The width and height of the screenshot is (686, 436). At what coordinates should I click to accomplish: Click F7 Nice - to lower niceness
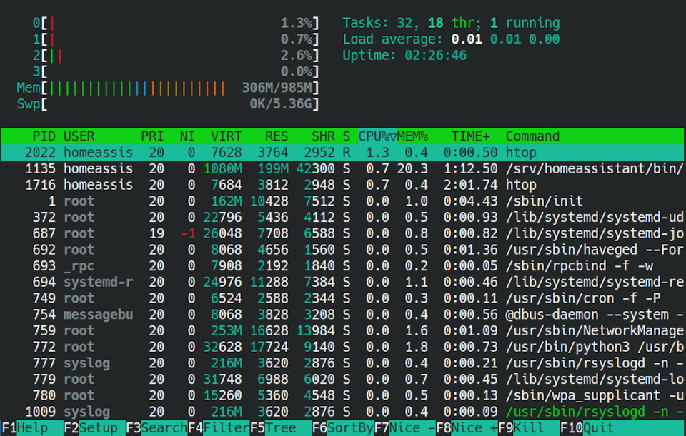pyautogui.click(x=405, y=427)
